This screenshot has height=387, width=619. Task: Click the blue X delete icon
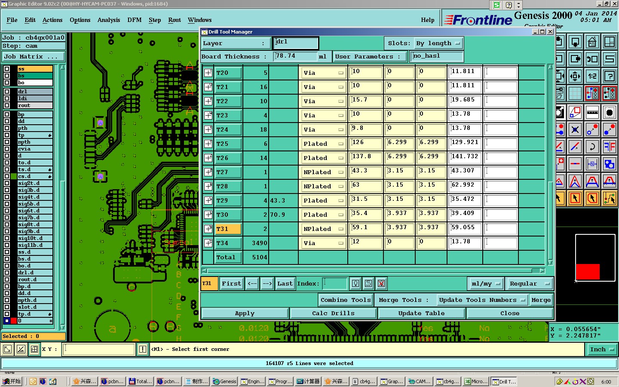coord(575,129)
